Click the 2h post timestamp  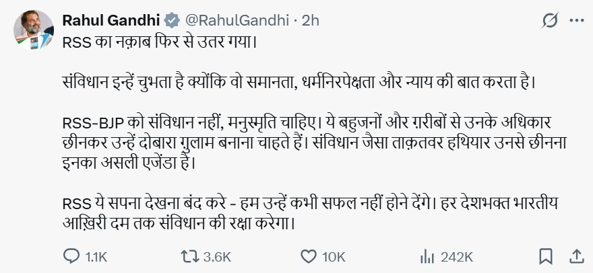310,21
